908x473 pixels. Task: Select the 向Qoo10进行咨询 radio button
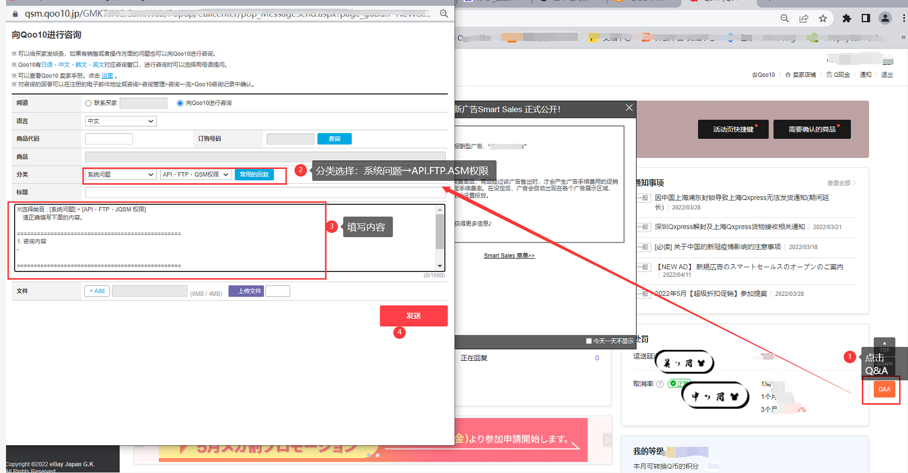pos(180,103)
